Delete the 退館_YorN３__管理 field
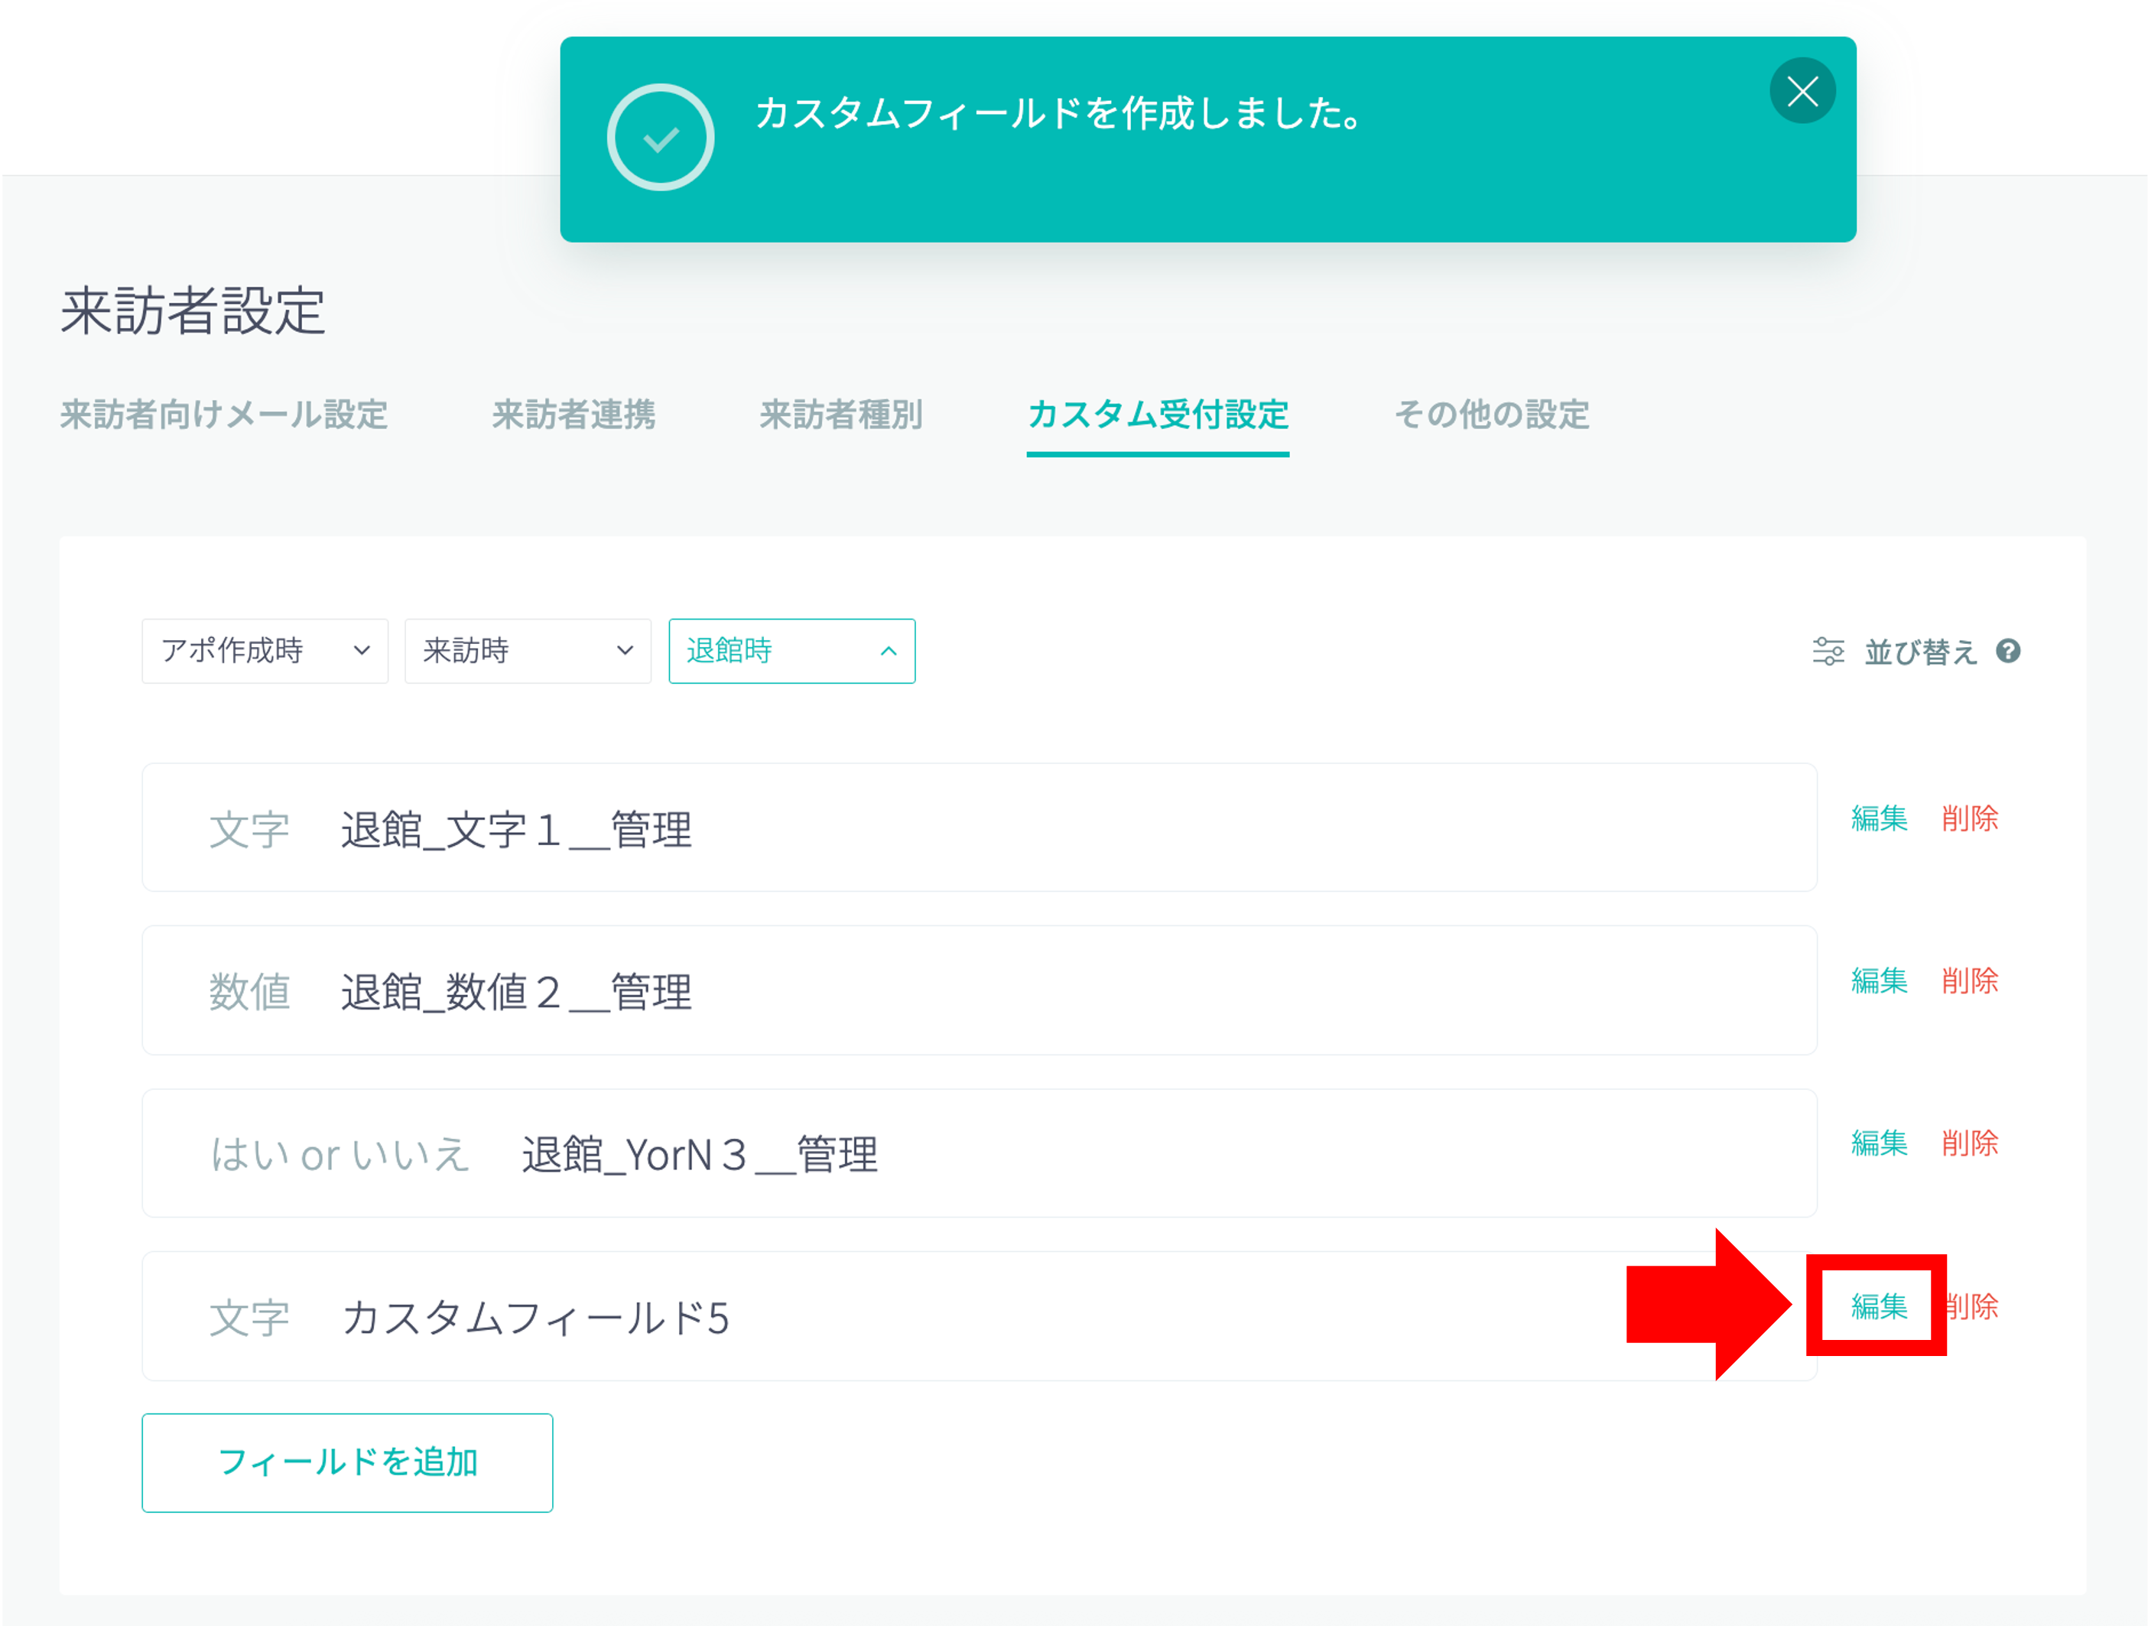The height and width of the screenshot is (1626, 2148). [x=1971, y=1143]
